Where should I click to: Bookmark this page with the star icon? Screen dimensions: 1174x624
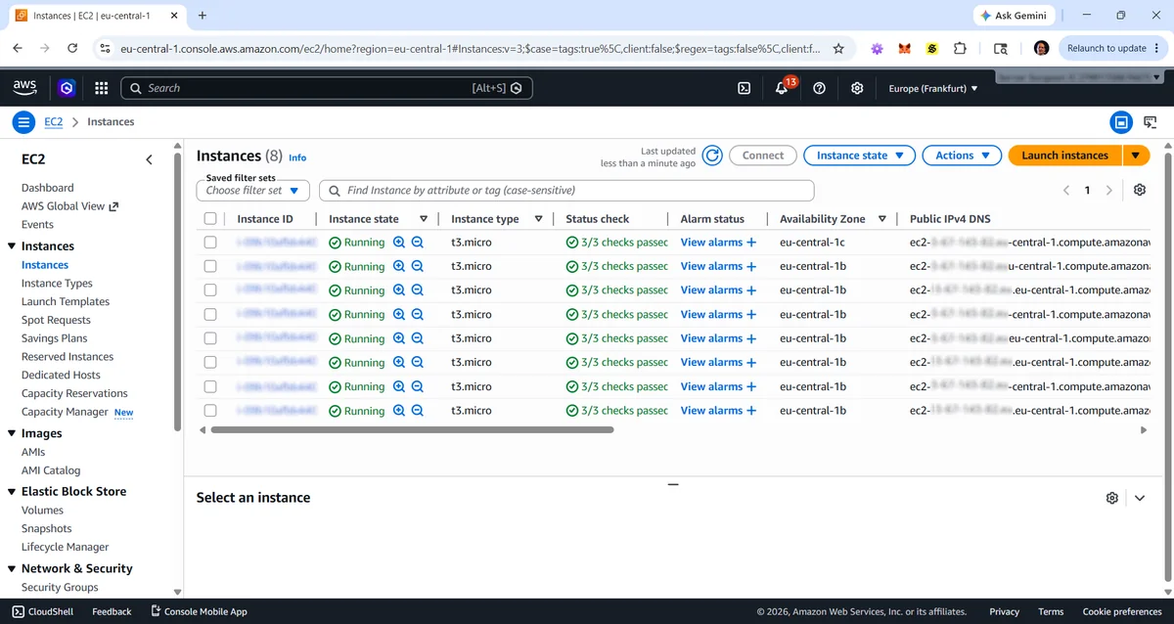pyautogui.click(x=838, y=48)
